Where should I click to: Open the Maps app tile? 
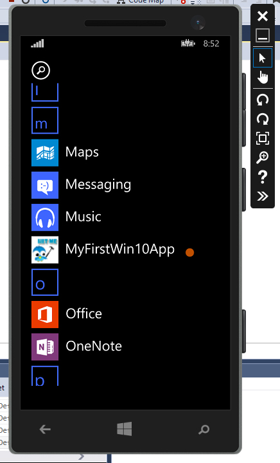[x=45, y=152]
